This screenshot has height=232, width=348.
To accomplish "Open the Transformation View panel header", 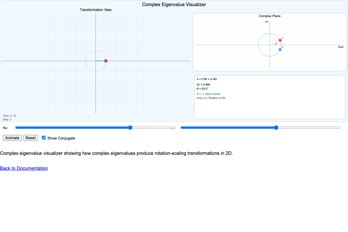I will (96, 10).
